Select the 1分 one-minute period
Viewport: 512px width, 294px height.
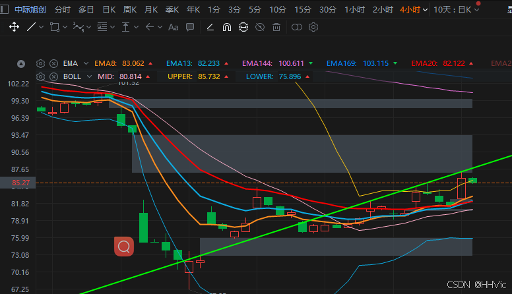[214, 10]
